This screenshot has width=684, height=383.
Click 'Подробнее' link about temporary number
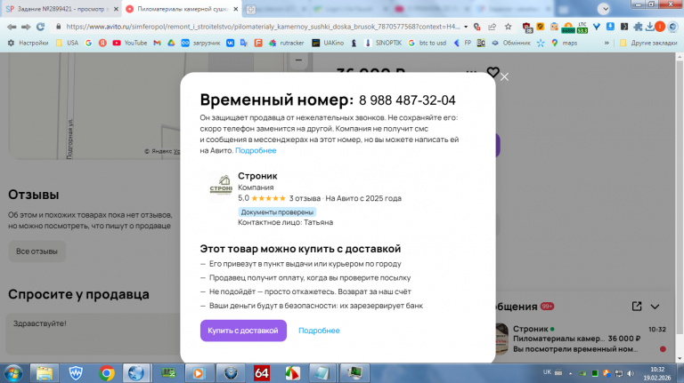(x=256, y=150)
